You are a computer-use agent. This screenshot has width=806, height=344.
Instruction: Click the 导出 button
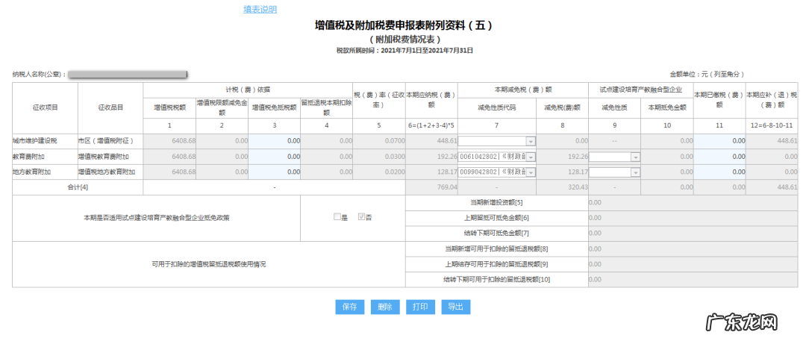tap(455, 307)
